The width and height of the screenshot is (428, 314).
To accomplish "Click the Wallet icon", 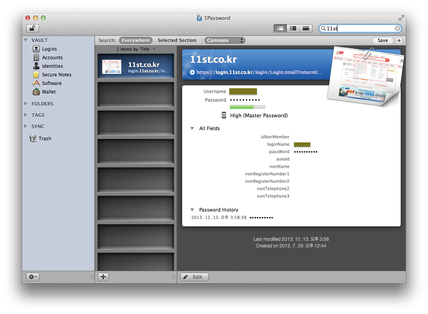I will (x=36, y=92).
